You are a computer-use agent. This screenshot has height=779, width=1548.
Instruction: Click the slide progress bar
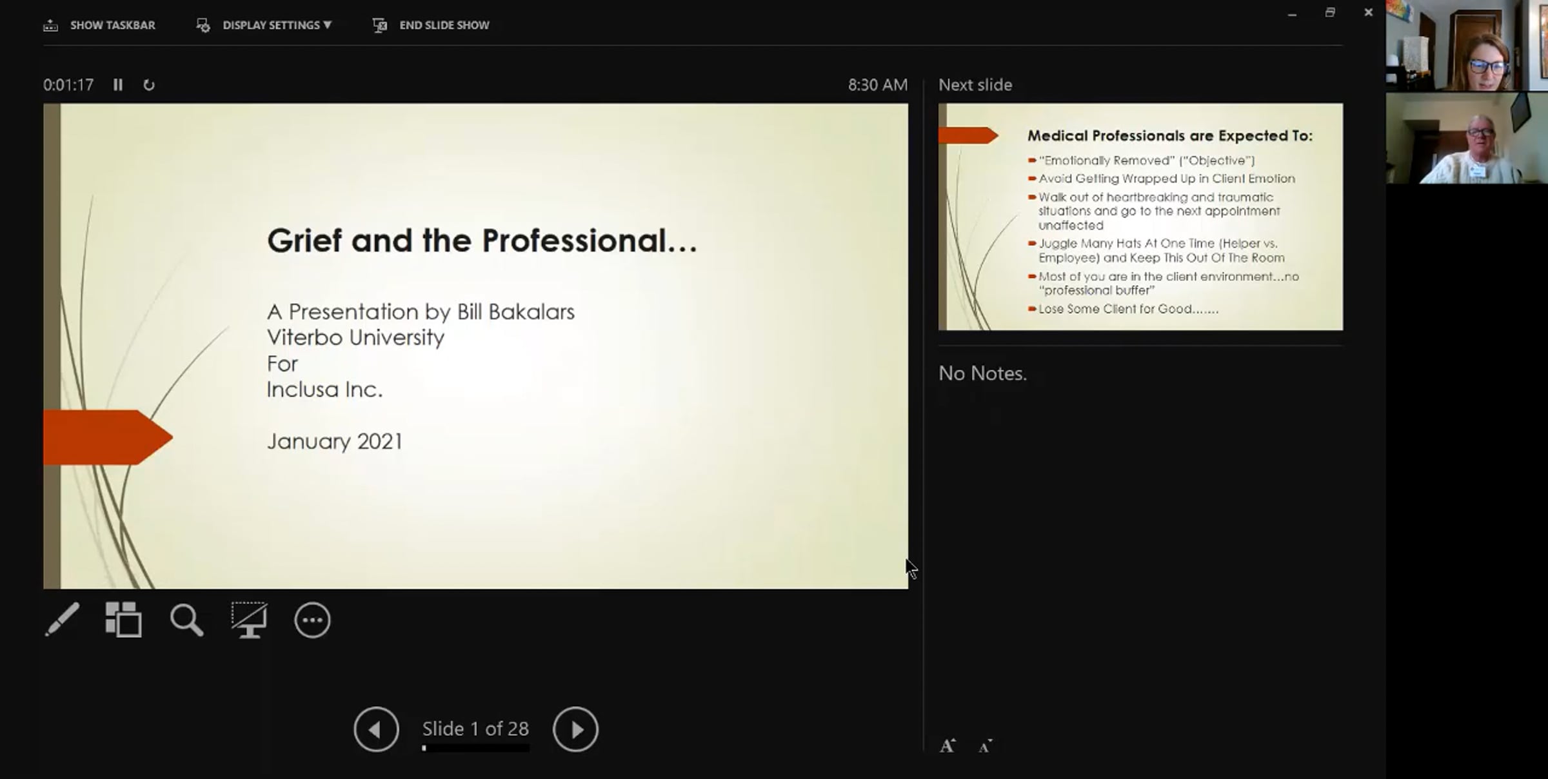(476, 748)
